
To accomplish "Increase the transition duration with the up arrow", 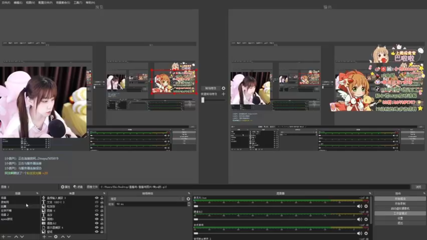I will point(189,203).
